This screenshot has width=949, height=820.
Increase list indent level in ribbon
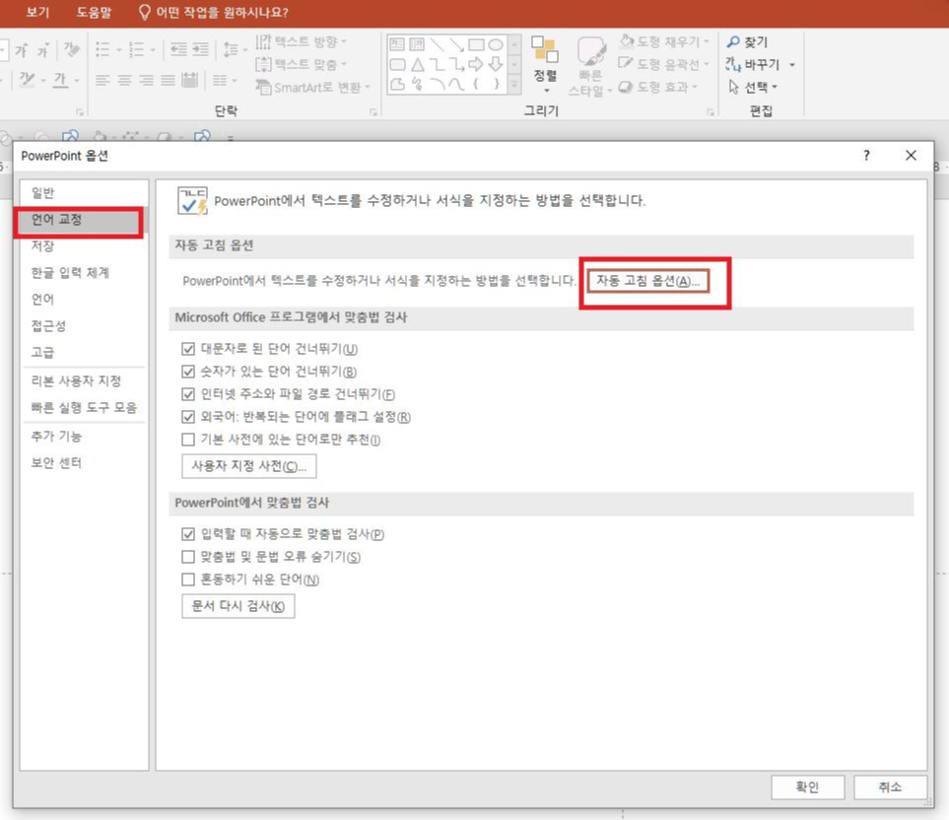(200, 49)
